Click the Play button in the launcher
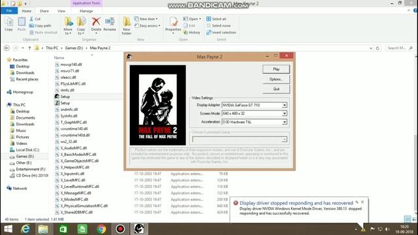 (276, 69)
